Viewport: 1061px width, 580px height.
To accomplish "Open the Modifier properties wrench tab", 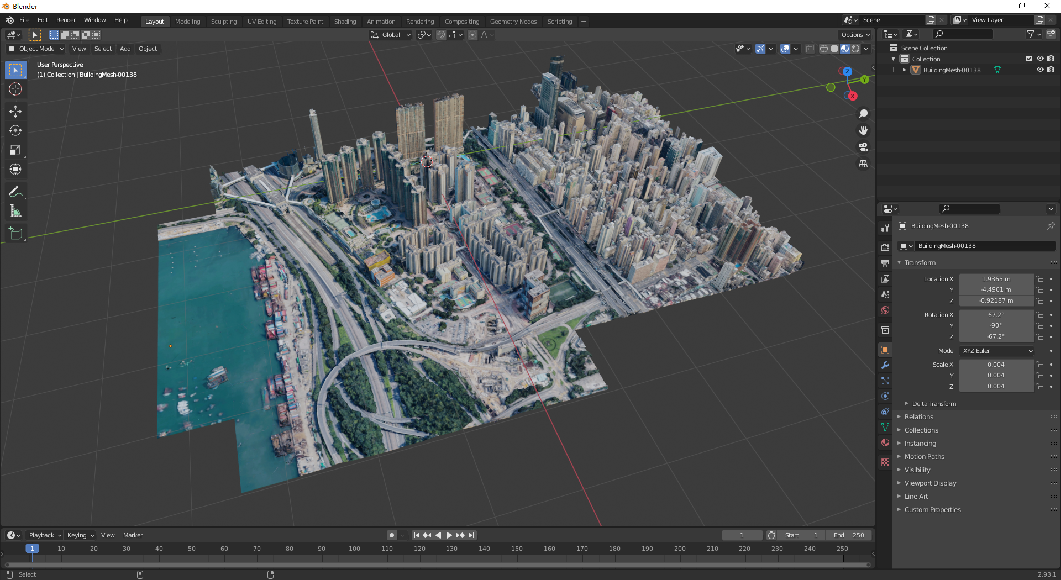I will click(885, 365).
